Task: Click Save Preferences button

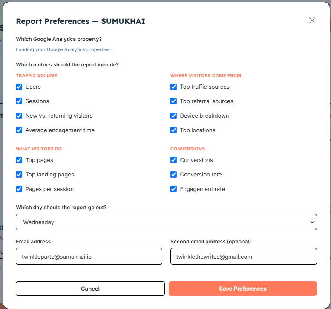Action: tap(243, 289)
